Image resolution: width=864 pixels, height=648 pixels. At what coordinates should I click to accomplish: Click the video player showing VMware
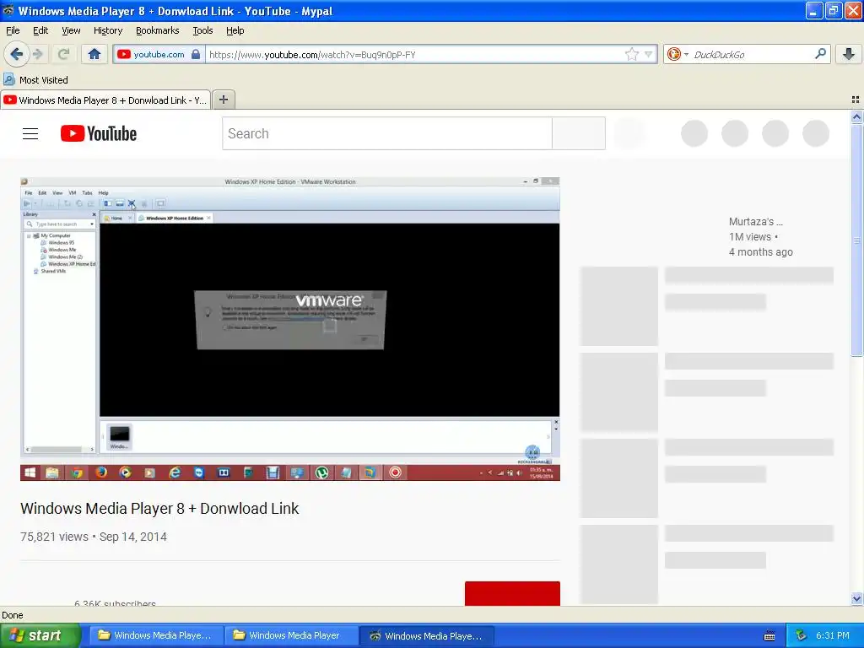pyautogui.click(x=290, y=328)
